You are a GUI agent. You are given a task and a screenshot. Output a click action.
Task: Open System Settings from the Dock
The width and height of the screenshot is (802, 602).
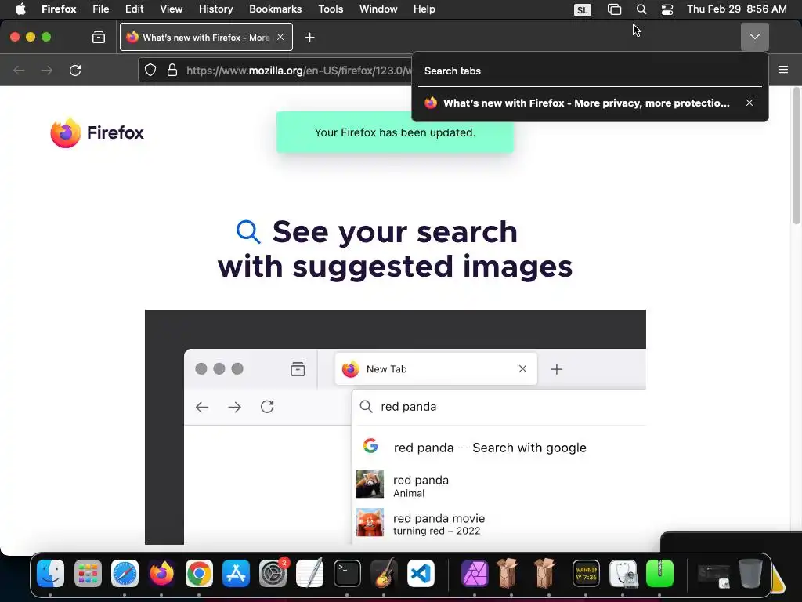(x=273, y=573)
